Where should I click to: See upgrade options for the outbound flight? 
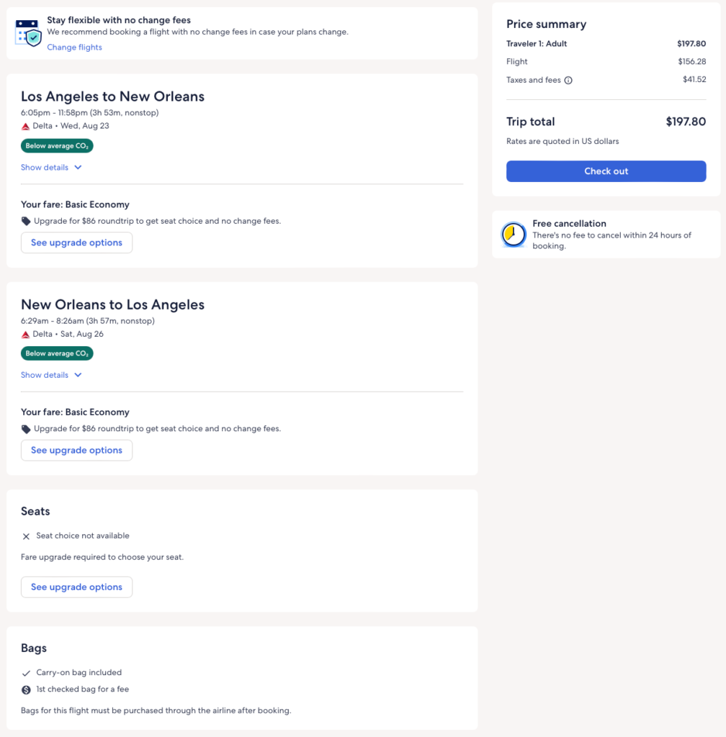coord(76,243)
